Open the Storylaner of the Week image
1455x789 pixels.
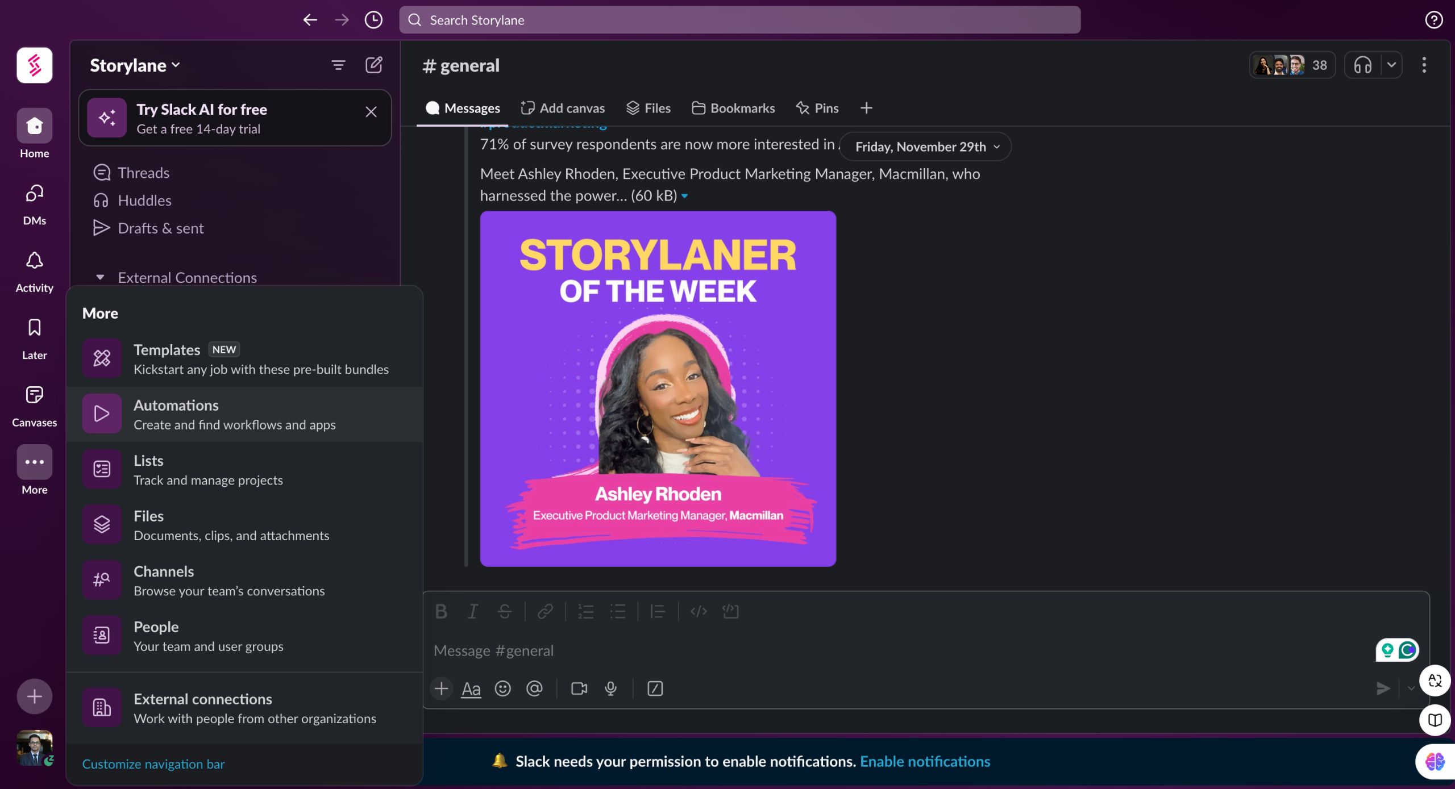click(658, 389)
